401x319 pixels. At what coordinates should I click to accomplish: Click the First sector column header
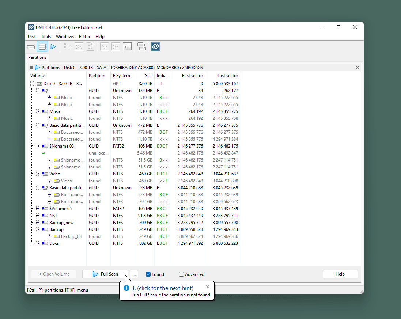point(187,76)
